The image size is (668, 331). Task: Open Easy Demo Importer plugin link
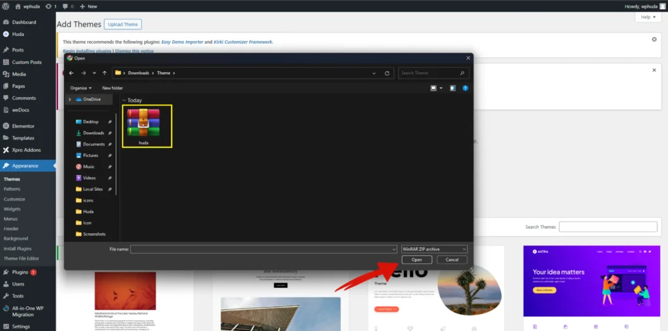pos(183,42)
